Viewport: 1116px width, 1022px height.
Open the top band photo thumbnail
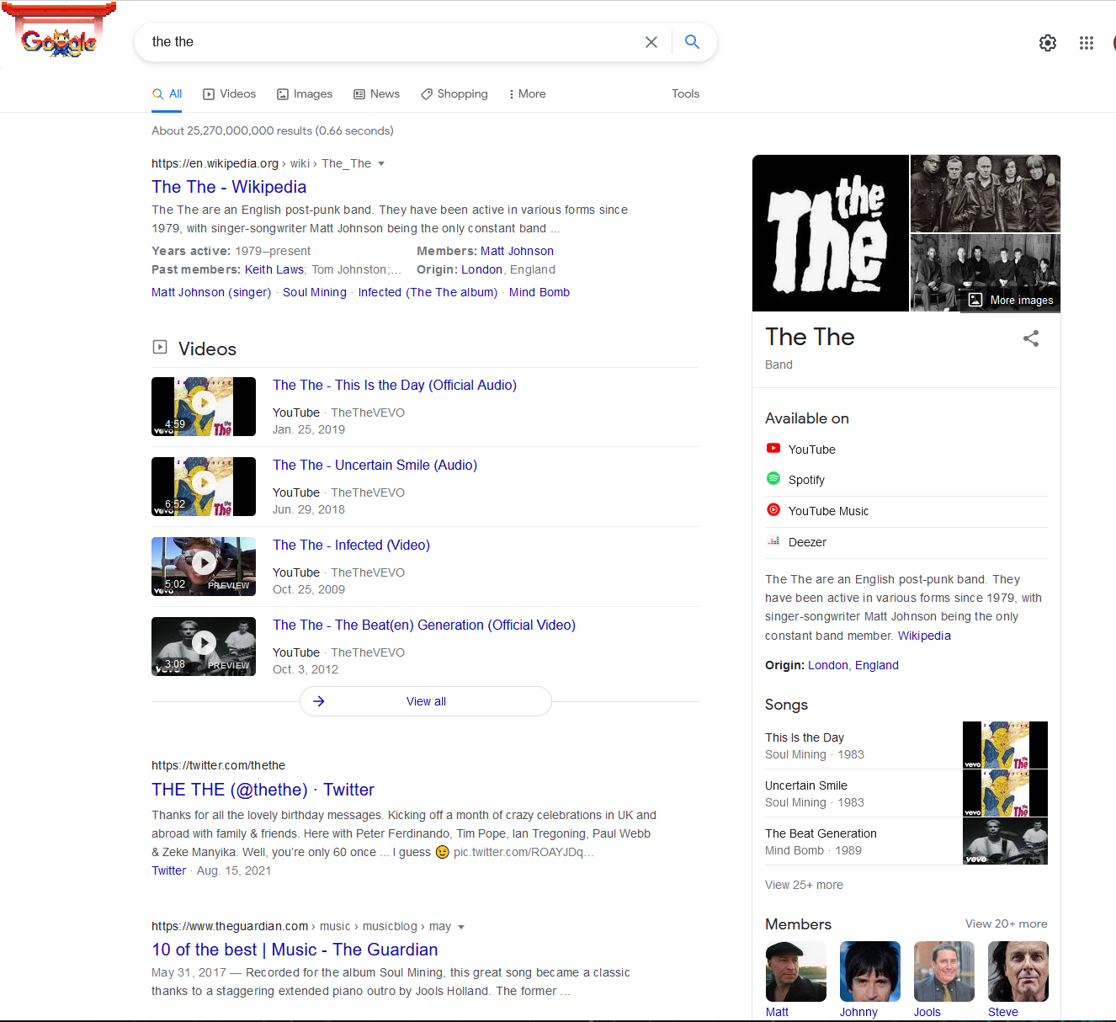(986, 194)
